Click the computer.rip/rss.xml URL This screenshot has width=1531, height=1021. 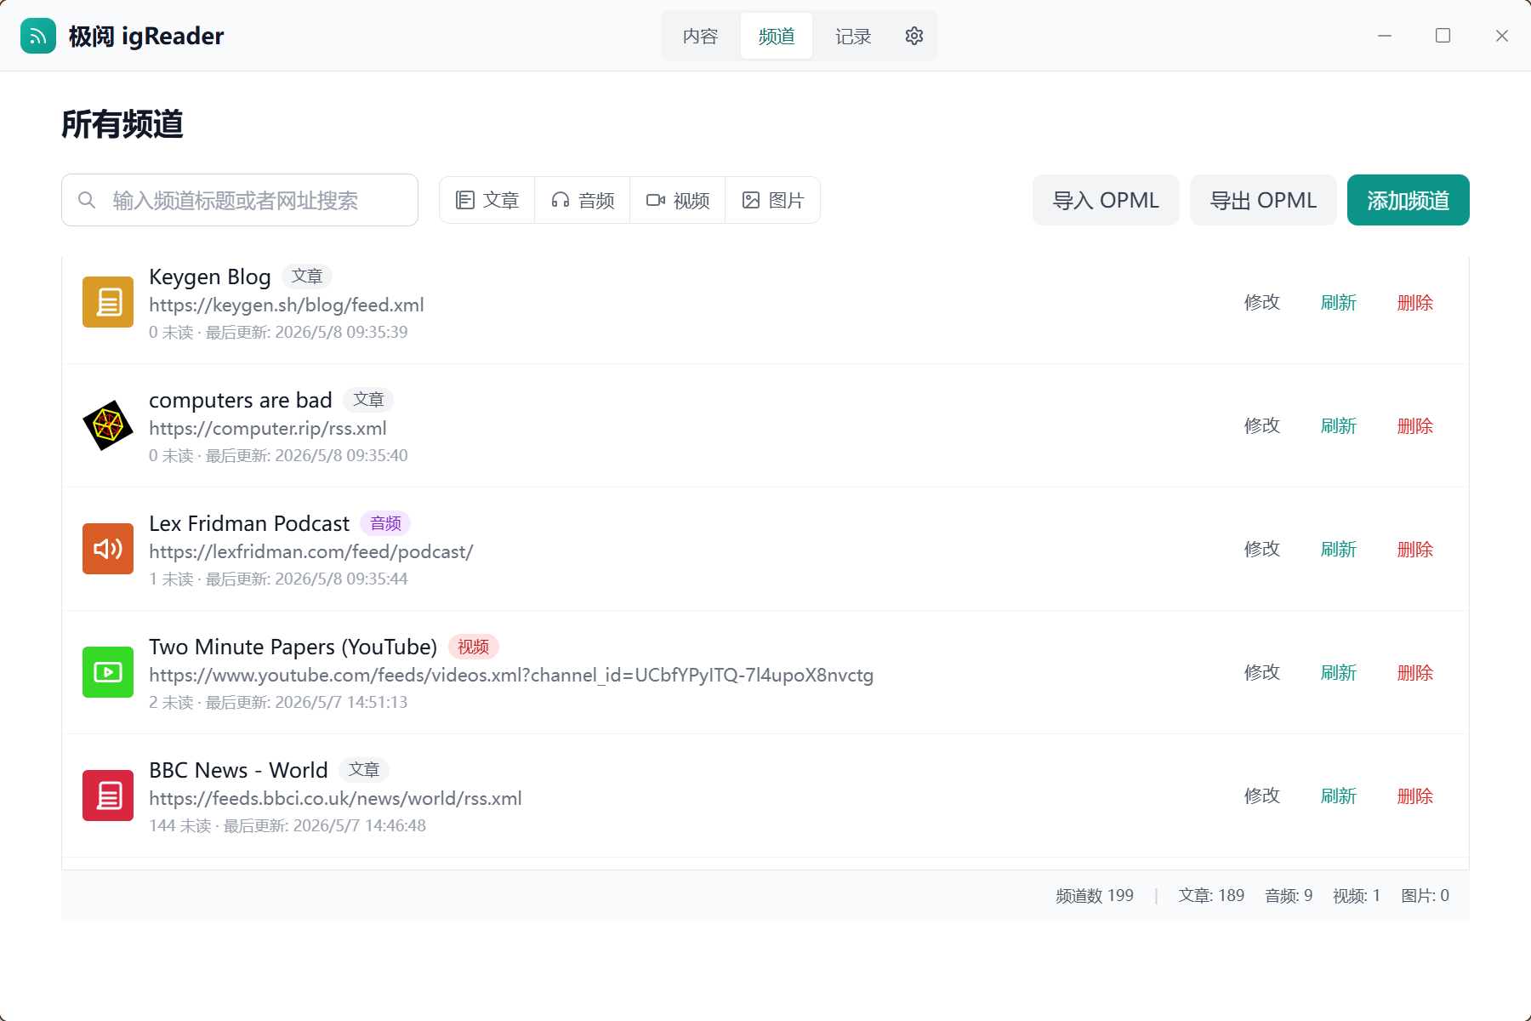(x=268, y=428)
